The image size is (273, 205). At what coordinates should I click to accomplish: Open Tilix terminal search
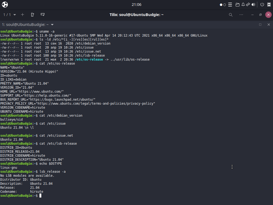tap(231, 15)
